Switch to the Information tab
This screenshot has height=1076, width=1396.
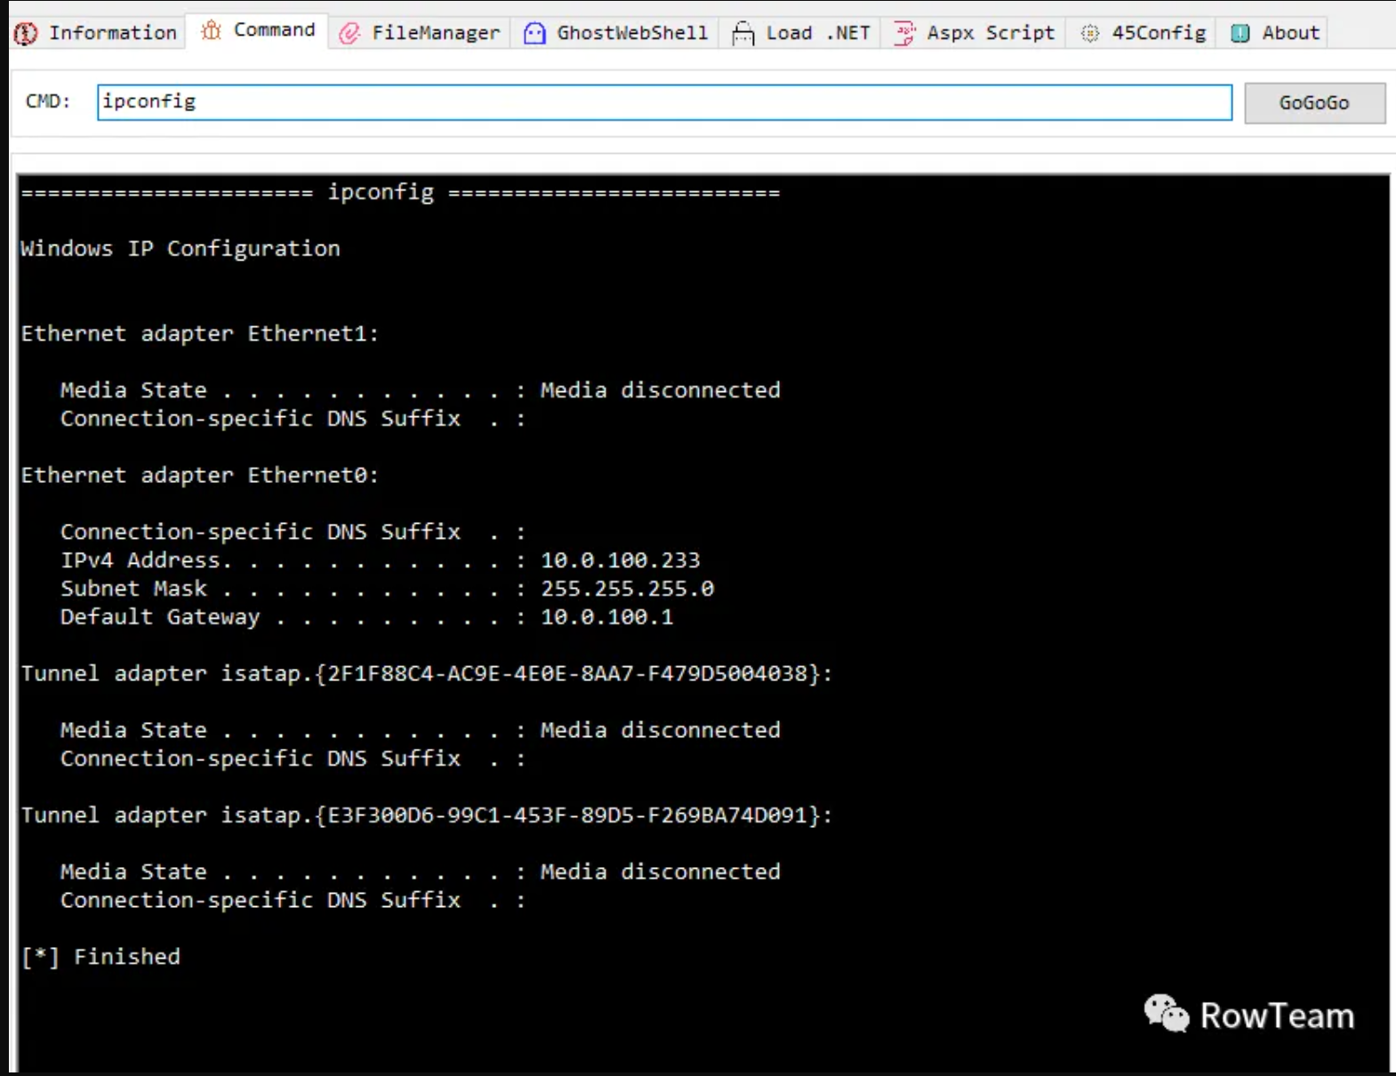pos(97,33)
